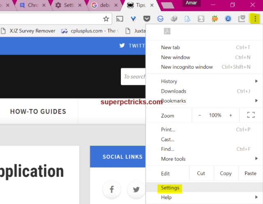Click the PDF icon at the top of the menu

tap(167, 31)
